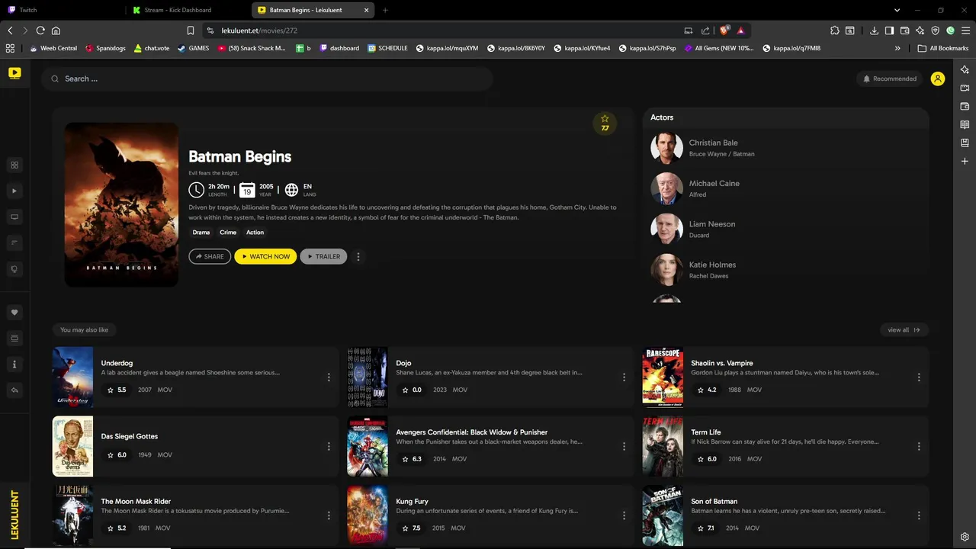Open the tab search dropdown arrow
Screen dimensions: 976x549
point(897,10)
